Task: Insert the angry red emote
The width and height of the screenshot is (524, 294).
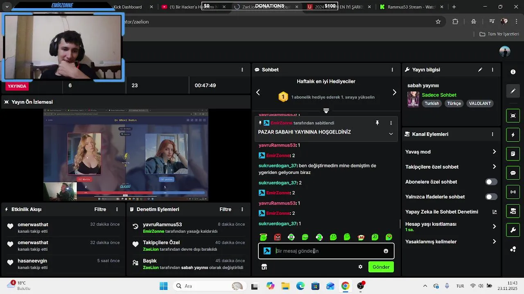Action: coord(277,237)
